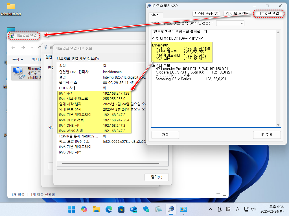Click the horizontal scrollbar in details list
The height and width of the screenshot is (216, 289).
click(110, 164)
